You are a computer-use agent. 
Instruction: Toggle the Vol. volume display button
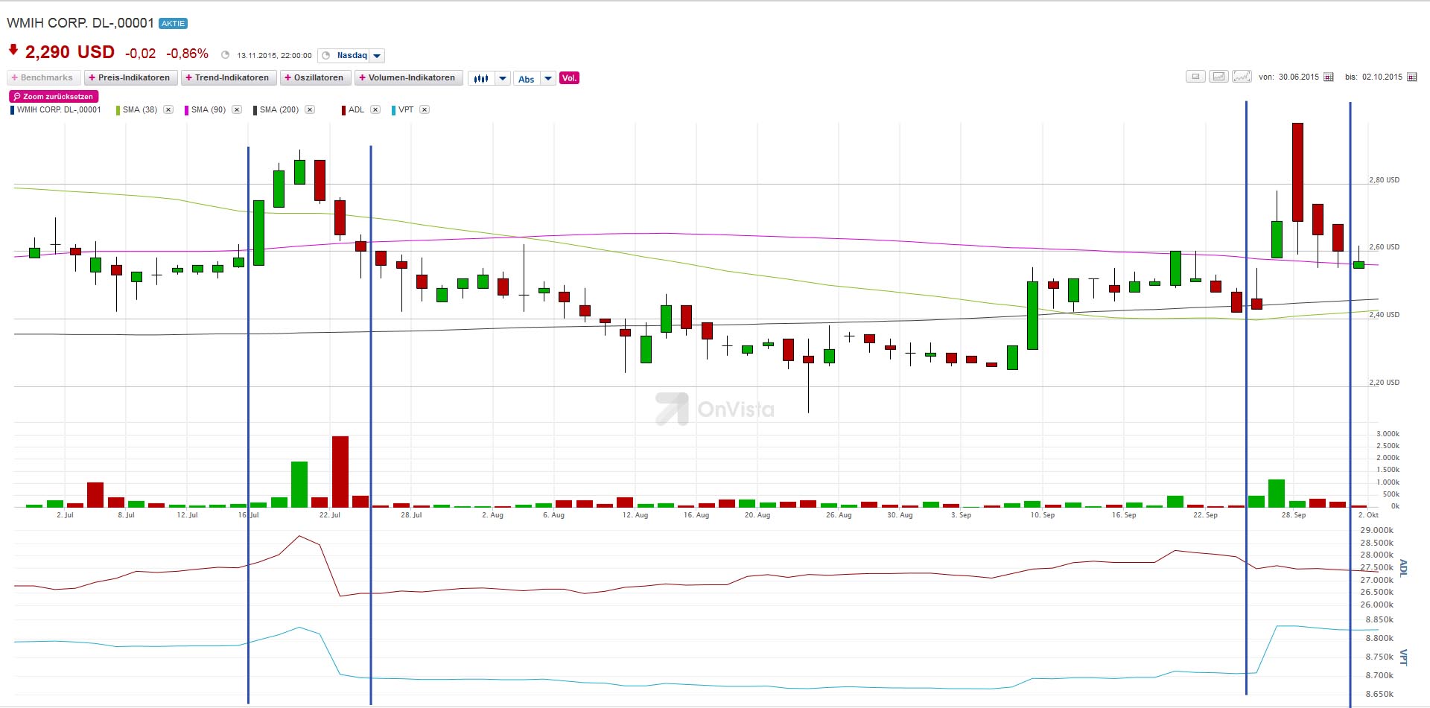(x=569, y=78)
